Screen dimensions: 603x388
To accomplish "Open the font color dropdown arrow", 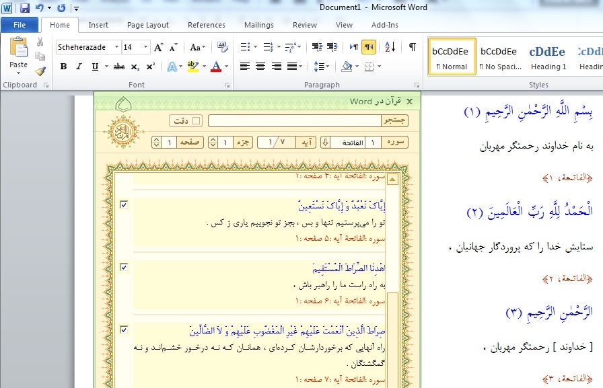I will [x=227, y=67].
